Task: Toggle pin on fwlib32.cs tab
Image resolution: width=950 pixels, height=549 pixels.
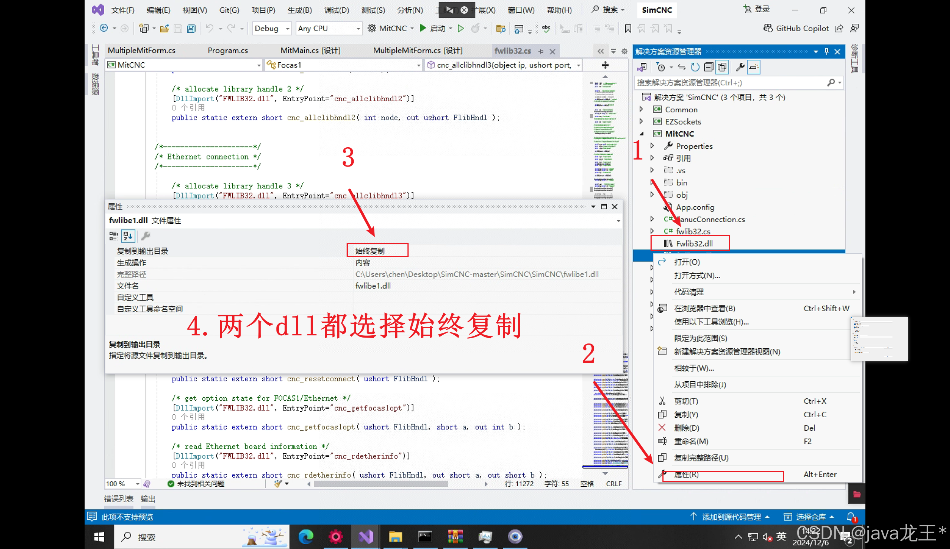Action: tap(541, 51)
